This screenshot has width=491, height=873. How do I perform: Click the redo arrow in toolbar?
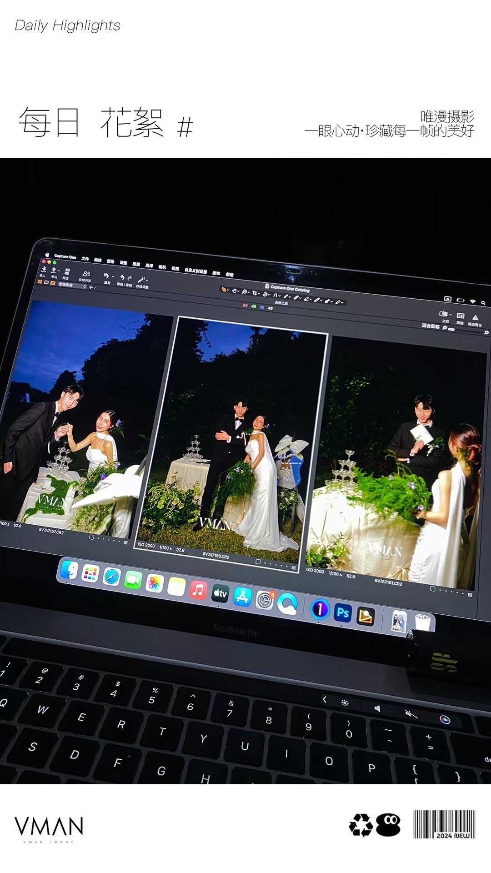pyautogui.click(x=130, y=278)
